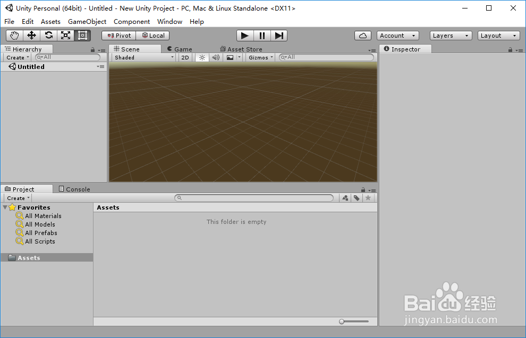526x338 pixels.
Task: Select the Rotate tool
Action: click(x=48, y=35)
